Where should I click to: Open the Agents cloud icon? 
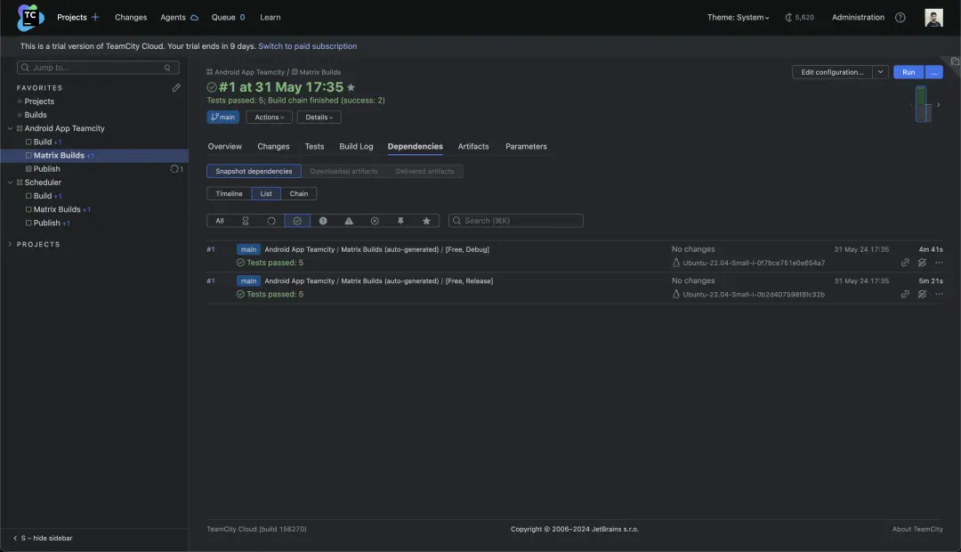pyautogui.click(x=194, y=18)
